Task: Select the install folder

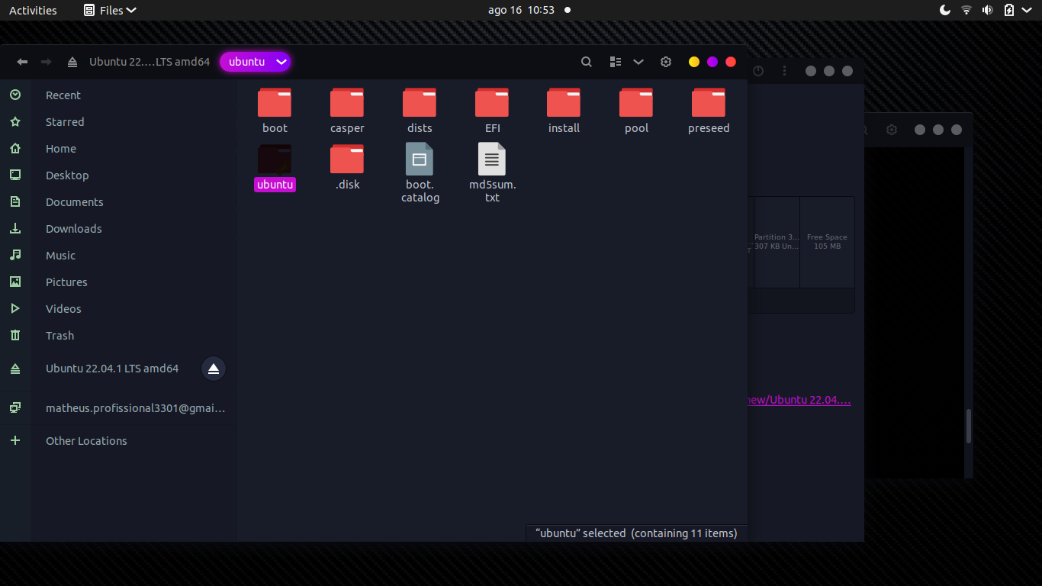Action: point(564,111)
